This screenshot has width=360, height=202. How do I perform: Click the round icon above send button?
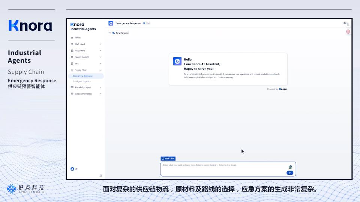tap(290, 167)
